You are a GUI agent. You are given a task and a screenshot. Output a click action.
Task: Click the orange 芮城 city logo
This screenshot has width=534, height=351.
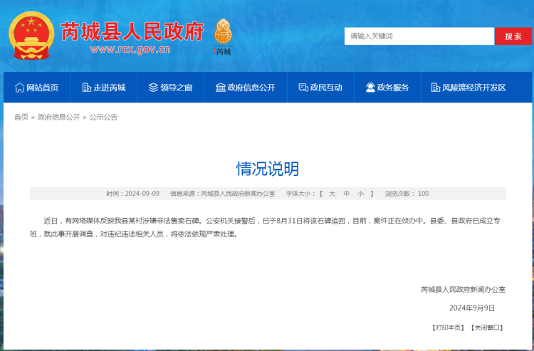223,36
